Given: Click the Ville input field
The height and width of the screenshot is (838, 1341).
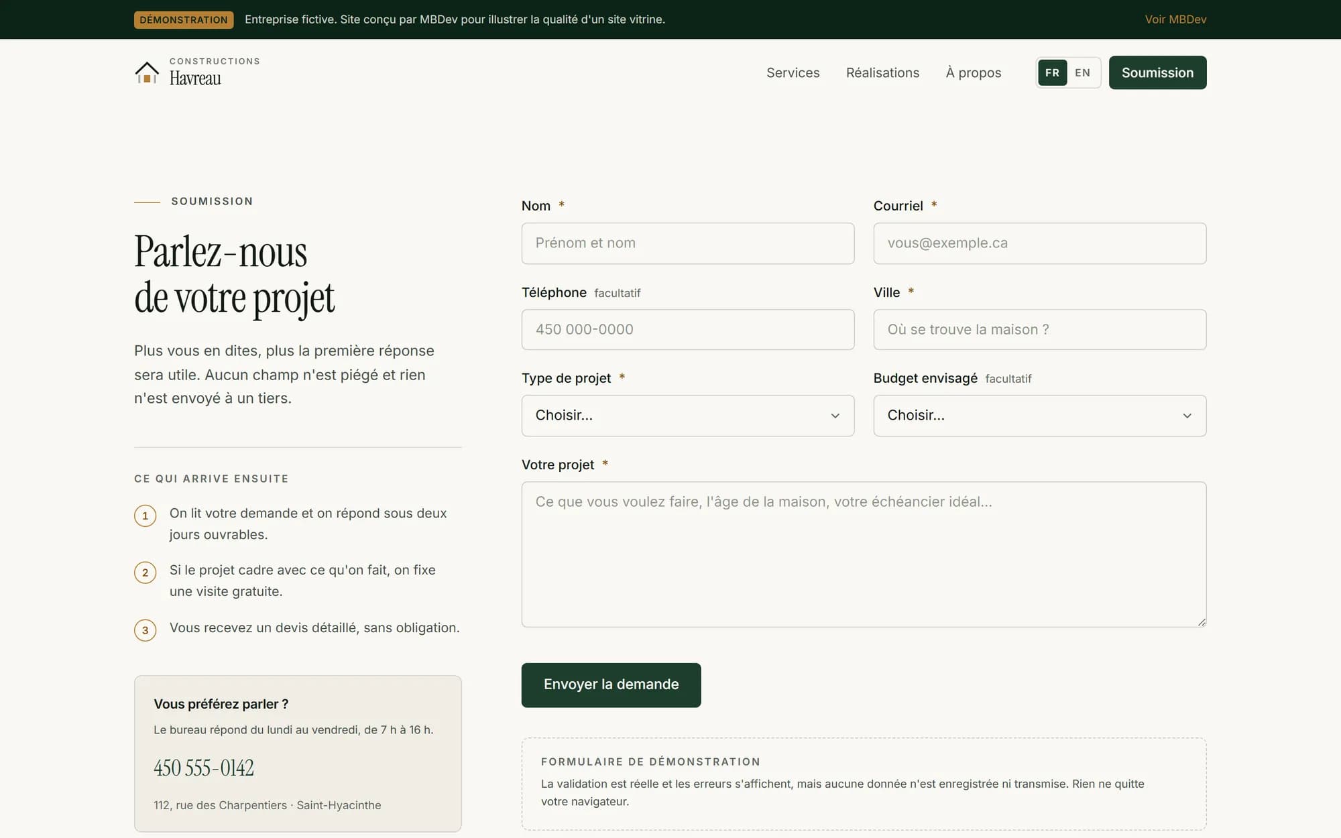Looking at the screenshot, I should (x=1039, y=329).
